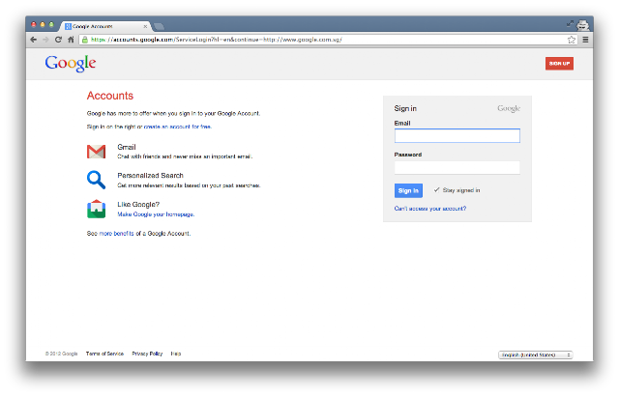Screen dimensions: 619x397
Task: Open a new tab next to Google Accounts
Action: (x=159, y=27)
